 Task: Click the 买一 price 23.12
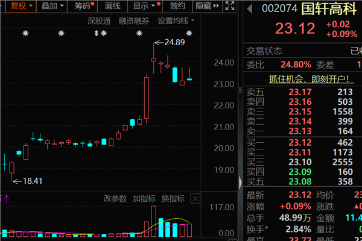(300, 143)
